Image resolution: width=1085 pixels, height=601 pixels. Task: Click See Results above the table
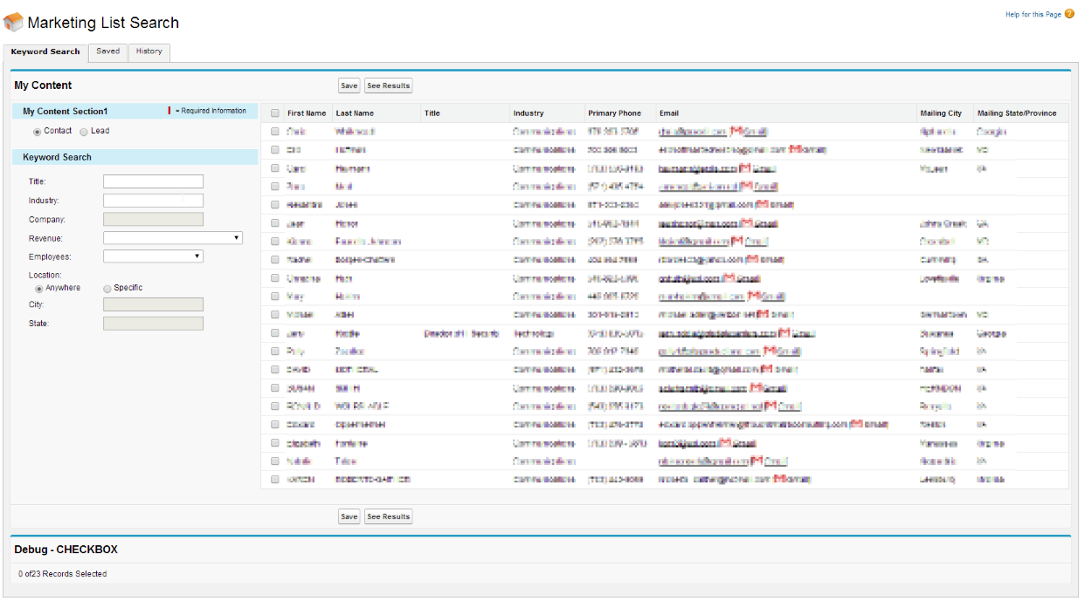(388, 85)
